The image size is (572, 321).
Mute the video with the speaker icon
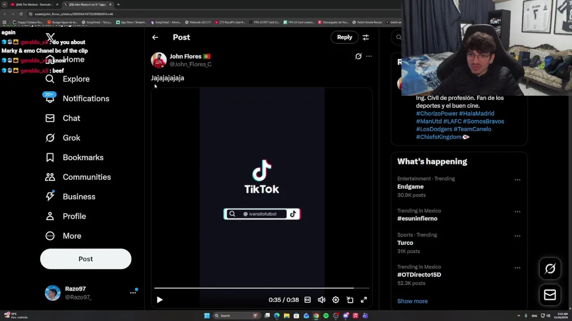point(321,300)
